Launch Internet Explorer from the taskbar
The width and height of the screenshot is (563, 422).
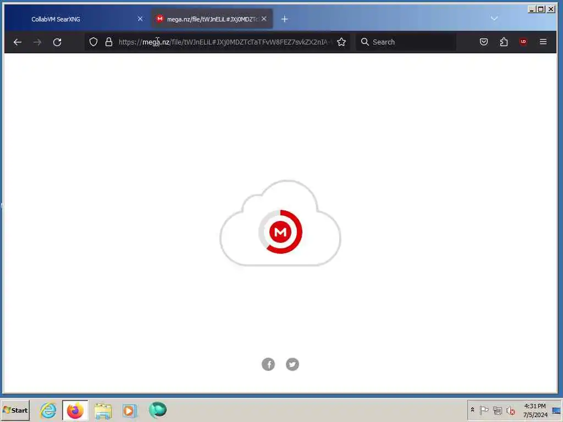tap(48, 410)
